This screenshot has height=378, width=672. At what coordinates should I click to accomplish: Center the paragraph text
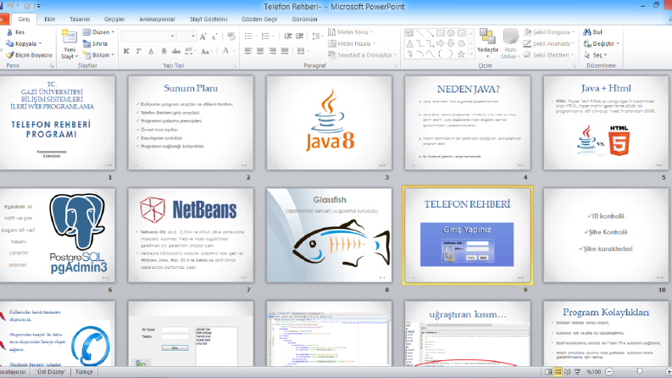260,51
